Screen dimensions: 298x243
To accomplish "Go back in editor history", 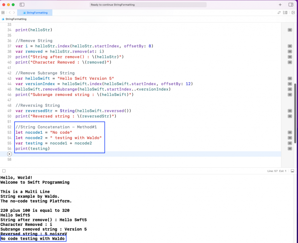I will coord(10,12).
